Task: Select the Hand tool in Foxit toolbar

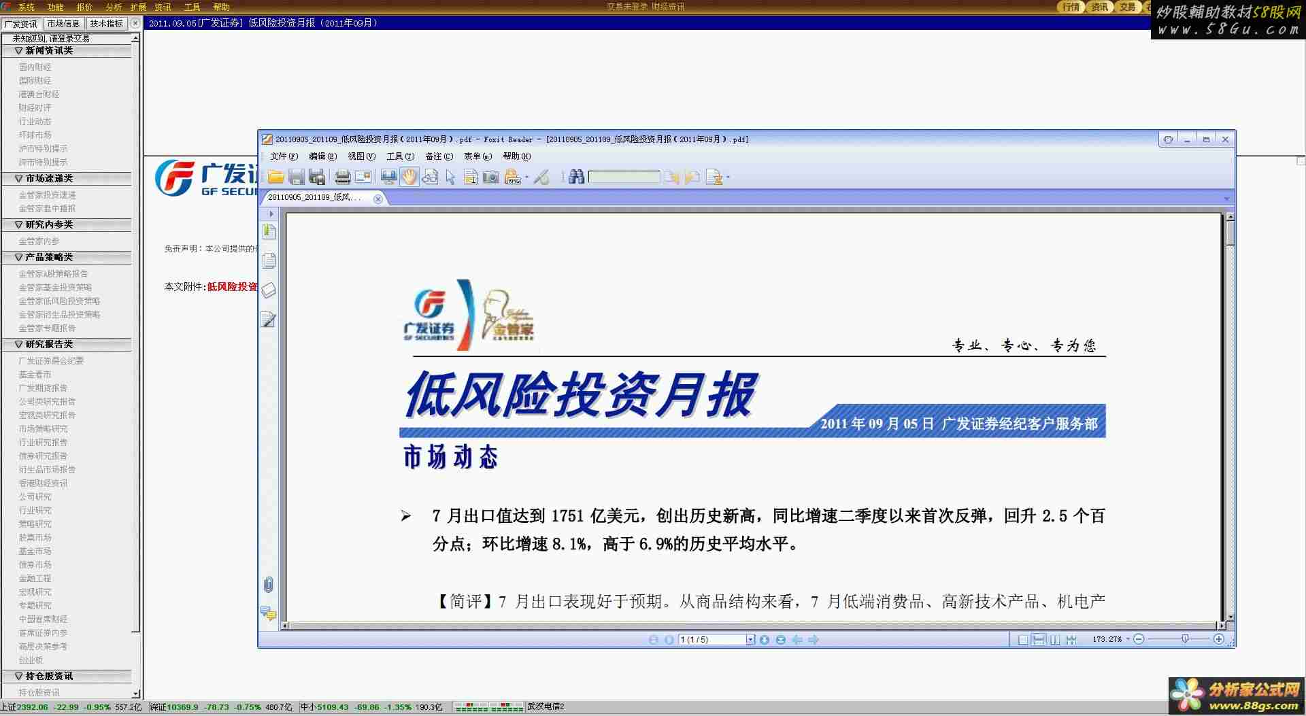Action: (409, 177)
